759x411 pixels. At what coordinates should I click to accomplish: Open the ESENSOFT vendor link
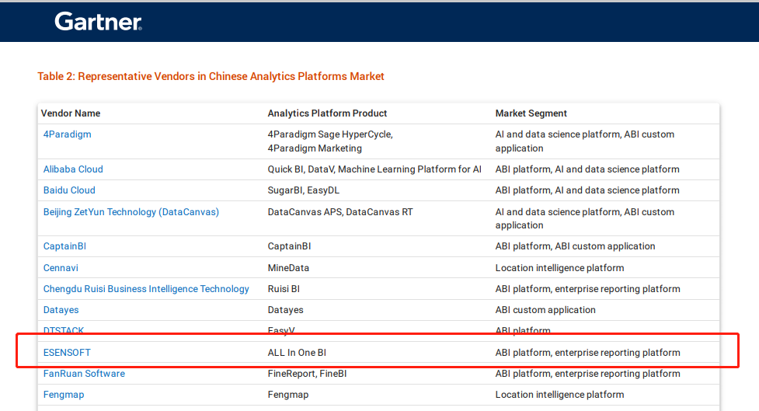click(x=67, y=353)
